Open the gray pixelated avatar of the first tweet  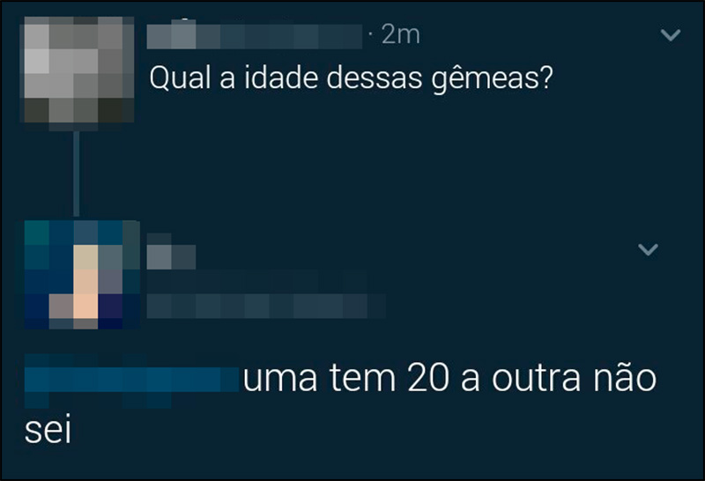(x=78, y=70)
